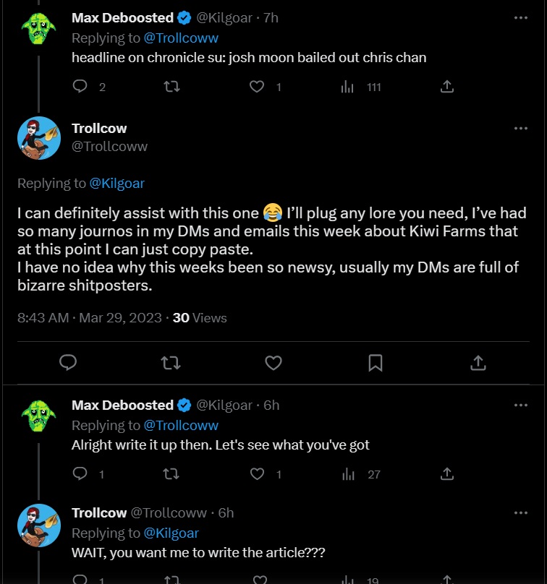Open more options on headline tweet
This screenshot has height=584, width=547.
(521, 18)
